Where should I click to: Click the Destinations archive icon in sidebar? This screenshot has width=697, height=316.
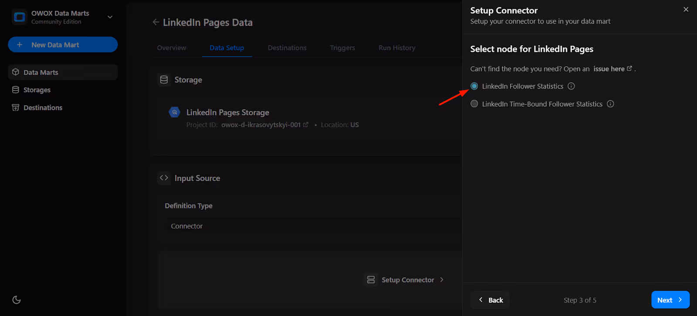pyautogui.click(x=16, y=108)
